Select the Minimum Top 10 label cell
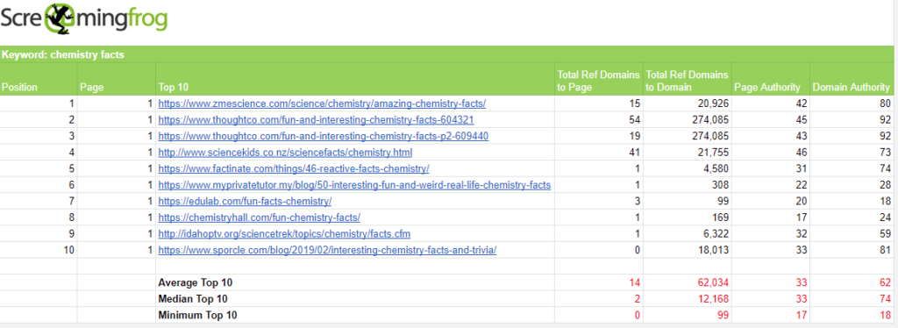 [x=355, y=314]
